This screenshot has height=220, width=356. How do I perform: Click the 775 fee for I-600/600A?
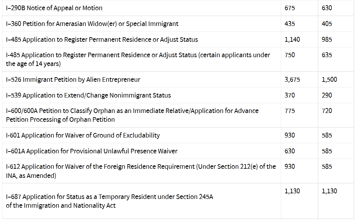[290, 111]
